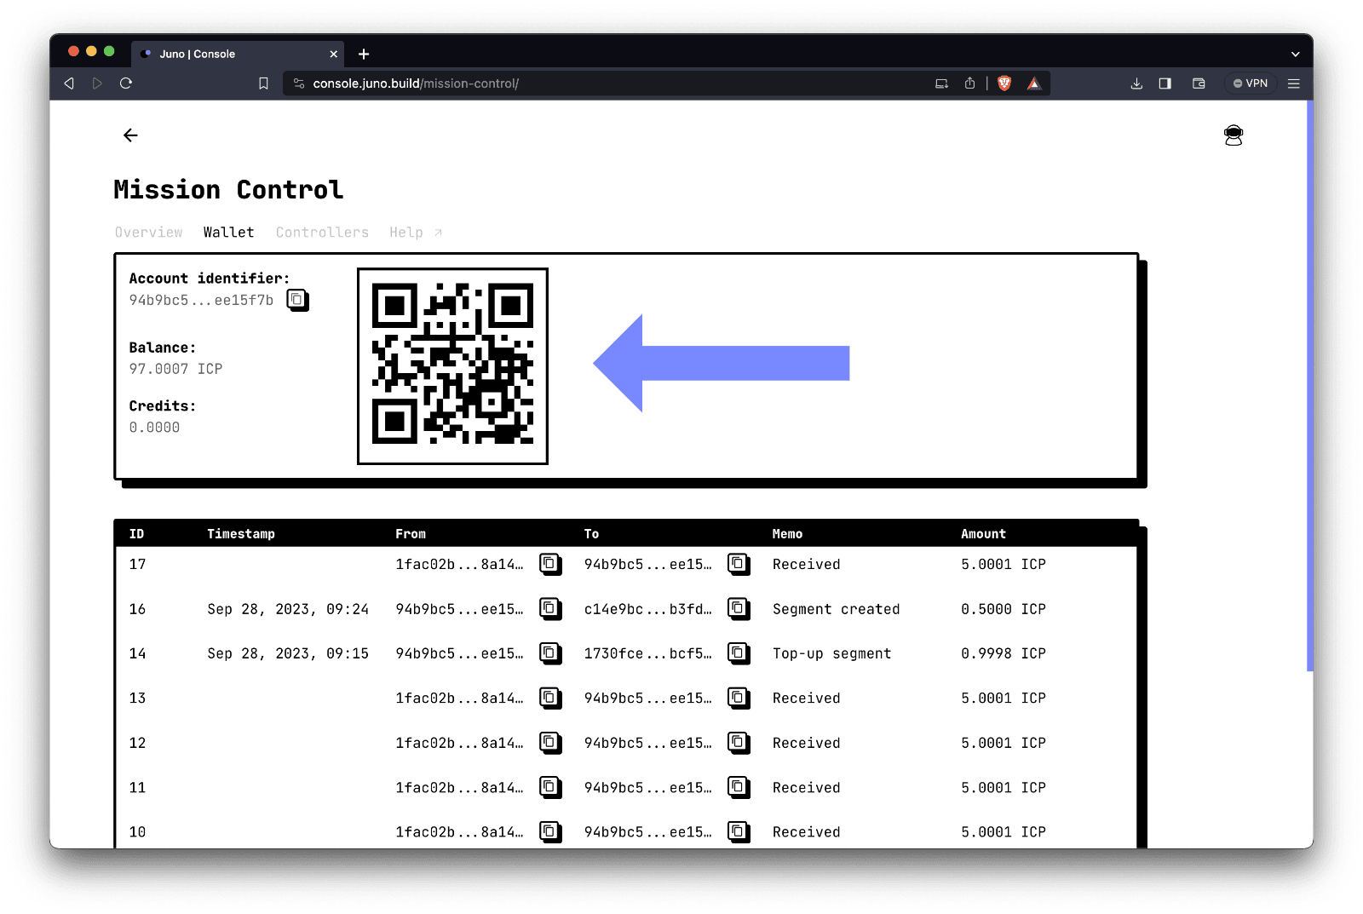Click the 97.0007 ICP balance value
The width and height of the screenshot is (1363, 914).
coord(175,369)
